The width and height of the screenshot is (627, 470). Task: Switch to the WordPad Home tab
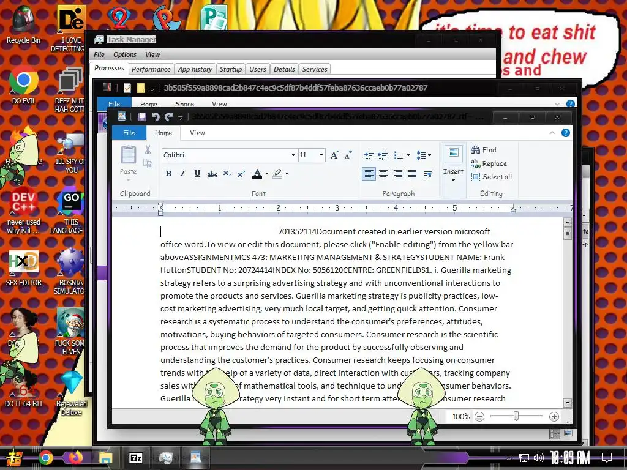point(163,133)
